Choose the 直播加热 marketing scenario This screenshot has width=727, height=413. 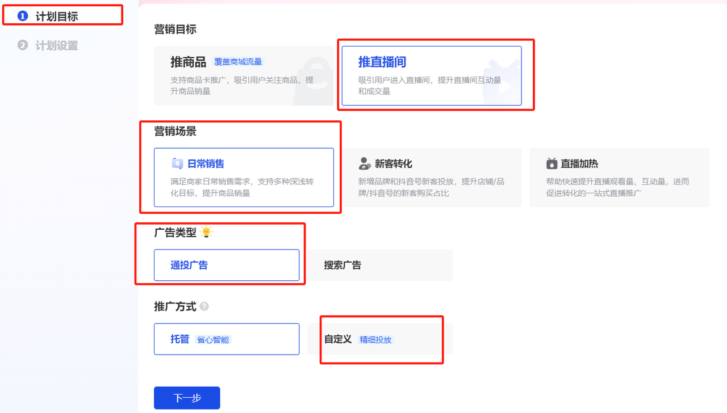click(620, 178)
